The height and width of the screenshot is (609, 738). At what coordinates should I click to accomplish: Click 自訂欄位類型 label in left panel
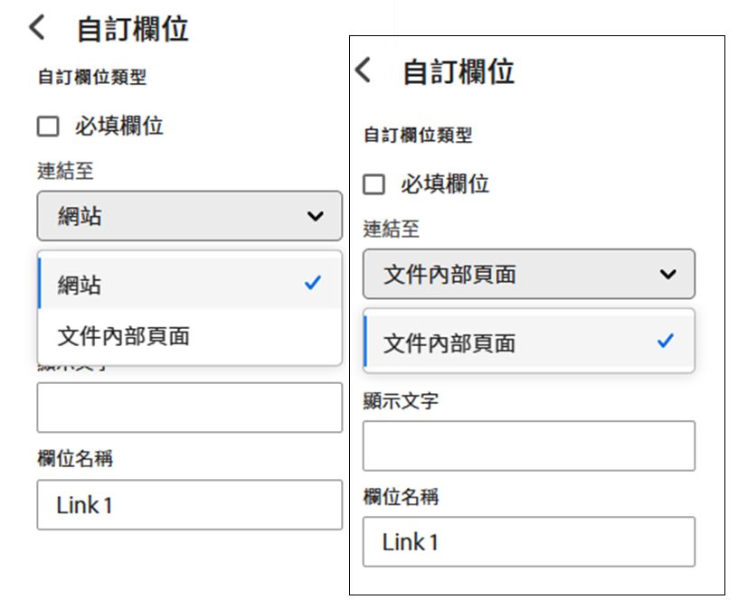pos(92,77)
